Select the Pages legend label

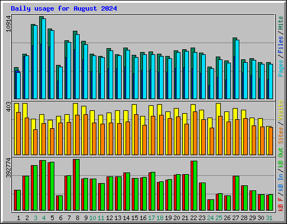[281, 68]
